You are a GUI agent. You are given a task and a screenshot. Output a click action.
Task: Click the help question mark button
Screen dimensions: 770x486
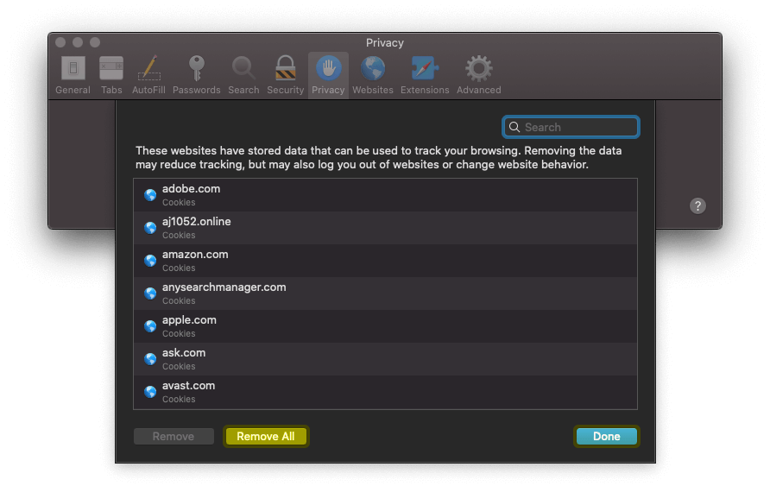698,205
